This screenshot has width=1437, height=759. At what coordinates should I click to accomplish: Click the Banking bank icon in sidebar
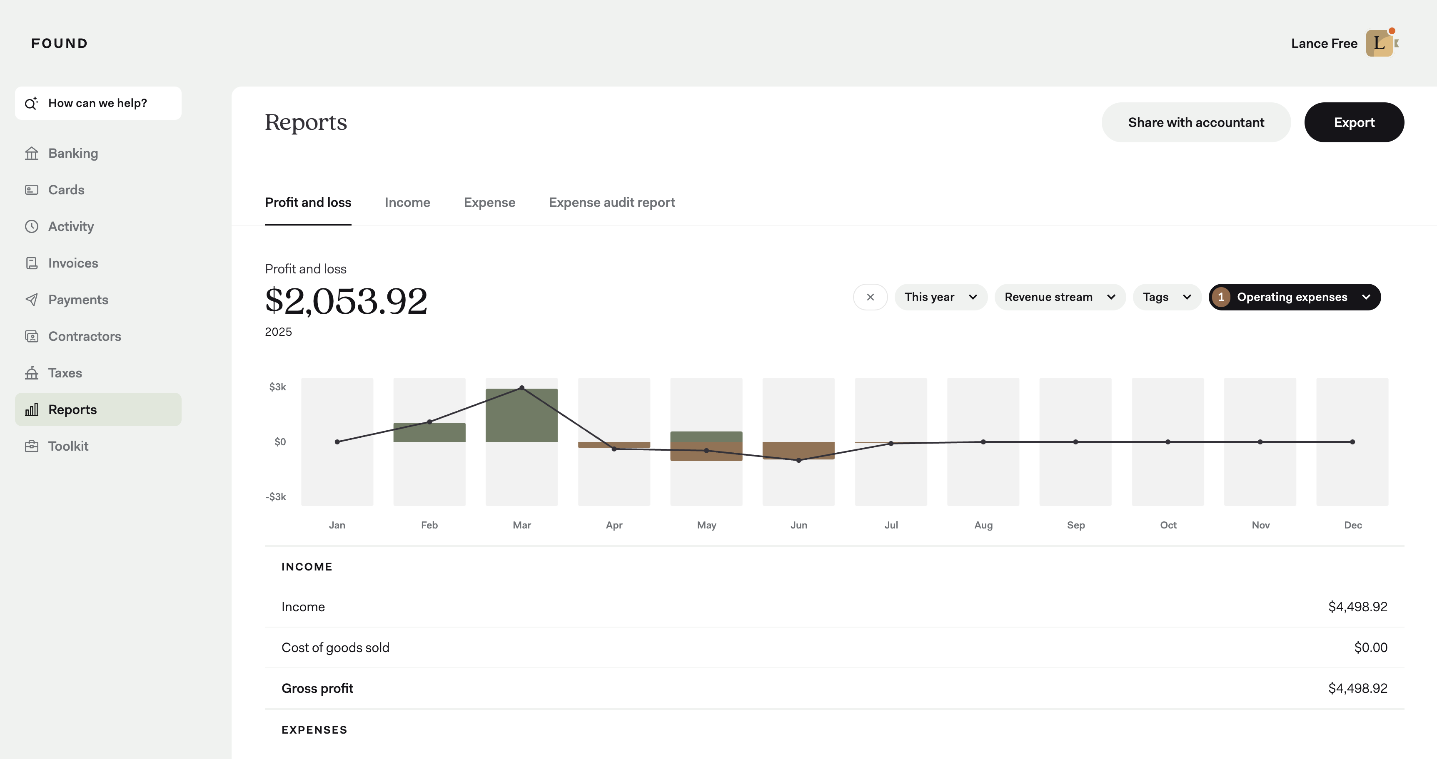pyautogui.click(x=32, y=153)
